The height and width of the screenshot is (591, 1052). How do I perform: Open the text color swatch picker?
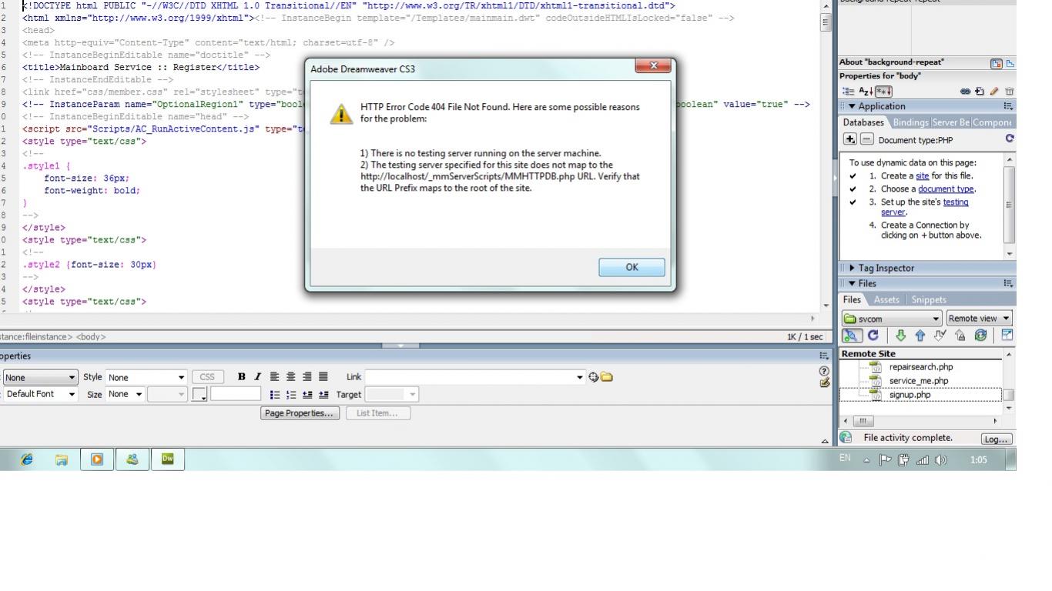(x=200, y=394)
